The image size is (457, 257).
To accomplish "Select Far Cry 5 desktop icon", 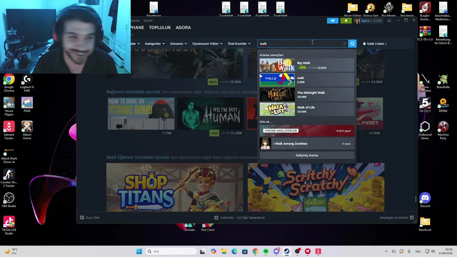I will tap(425, 105).
